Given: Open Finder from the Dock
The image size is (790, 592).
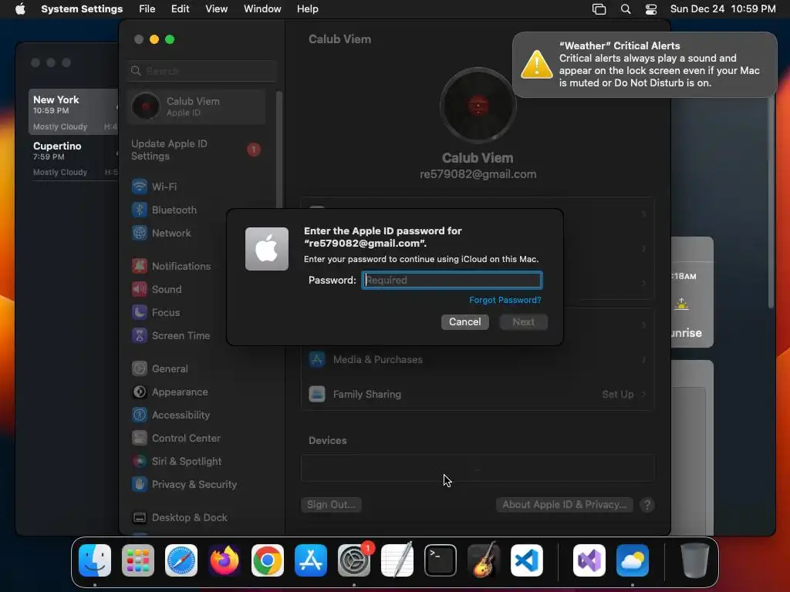Looking at the screenshot, I should point(95,560).
